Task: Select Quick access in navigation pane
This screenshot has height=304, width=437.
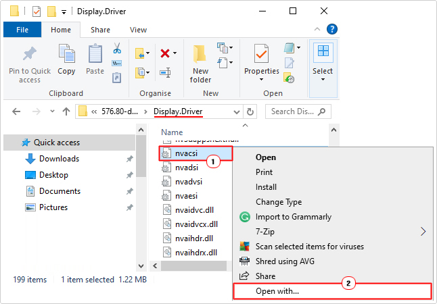Action: [69, 143]
